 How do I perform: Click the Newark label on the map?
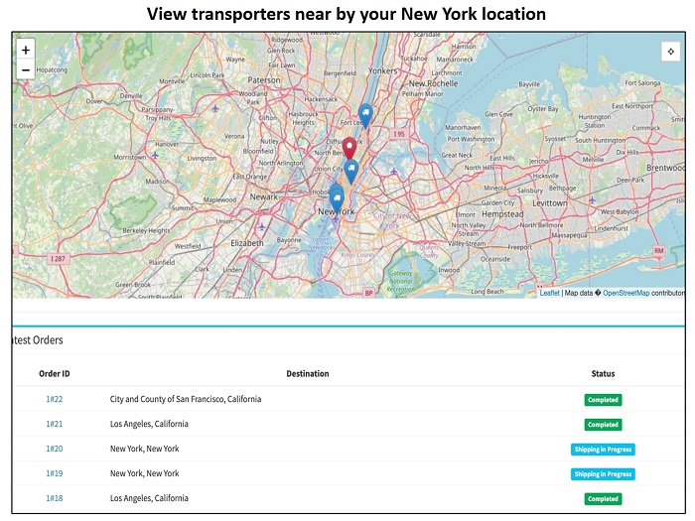pyautogui.click(x=264, y=196)
